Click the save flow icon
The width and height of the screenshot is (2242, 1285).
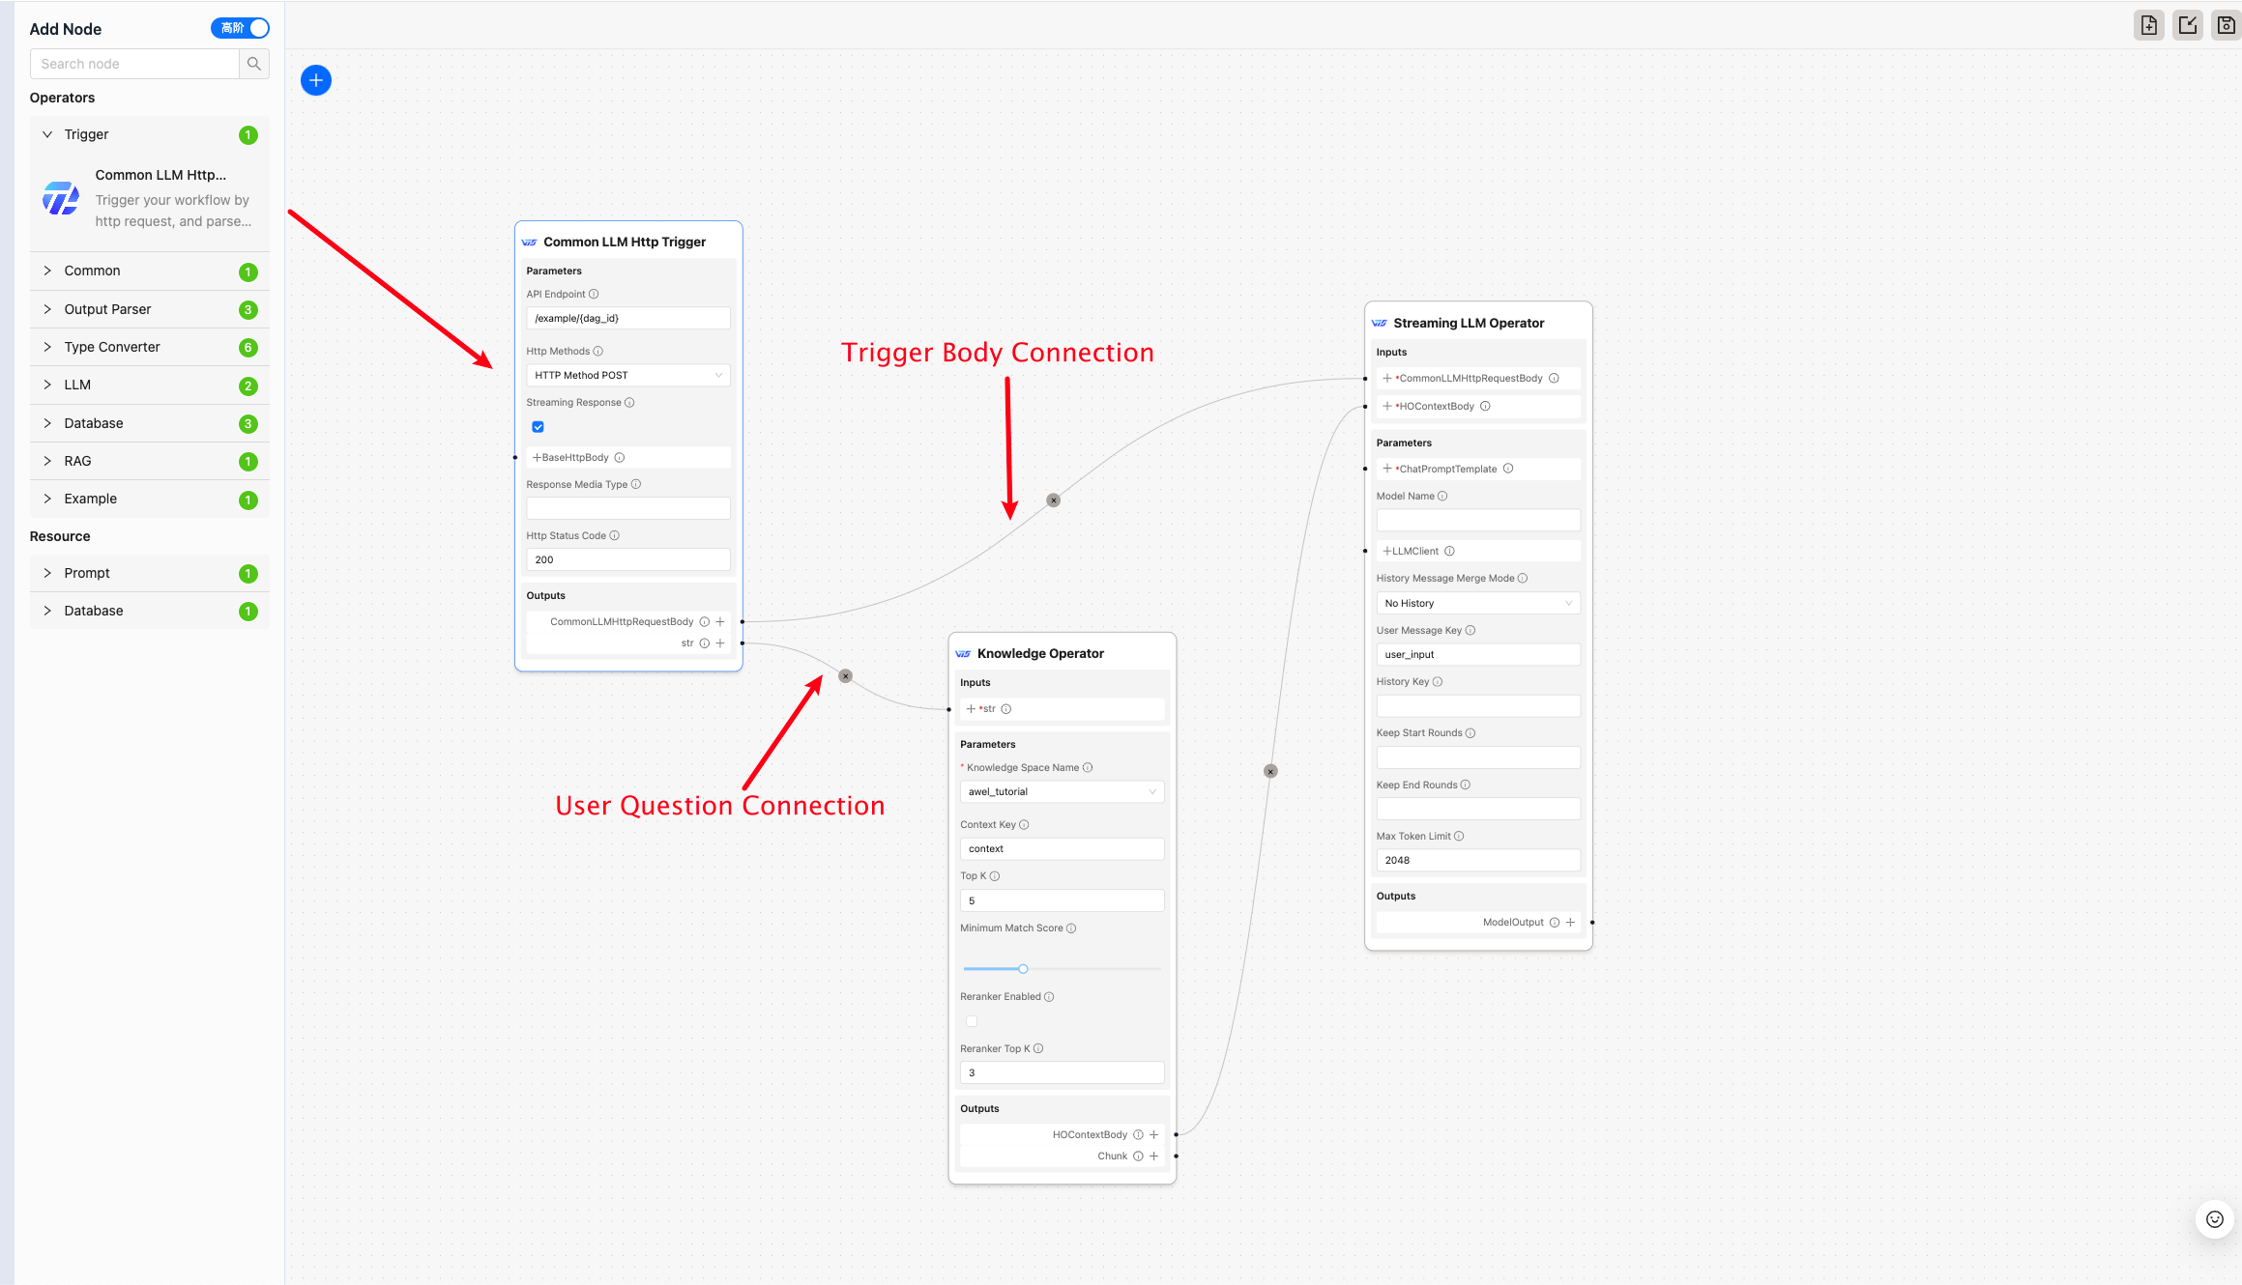point(2226,24)
